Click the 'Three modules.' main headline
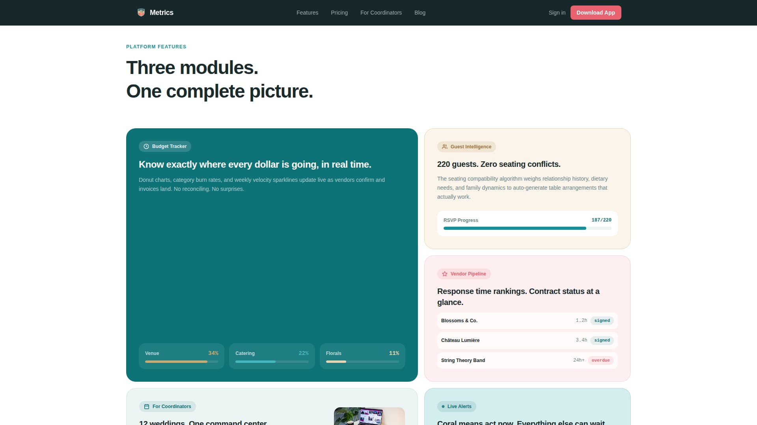The width and height of the screenshot is (757, 425). [192, 68]
